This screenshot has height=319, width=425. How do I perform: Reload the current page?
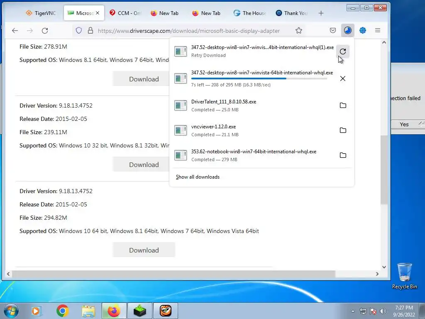pyautogui.click(x=45, y=31)
